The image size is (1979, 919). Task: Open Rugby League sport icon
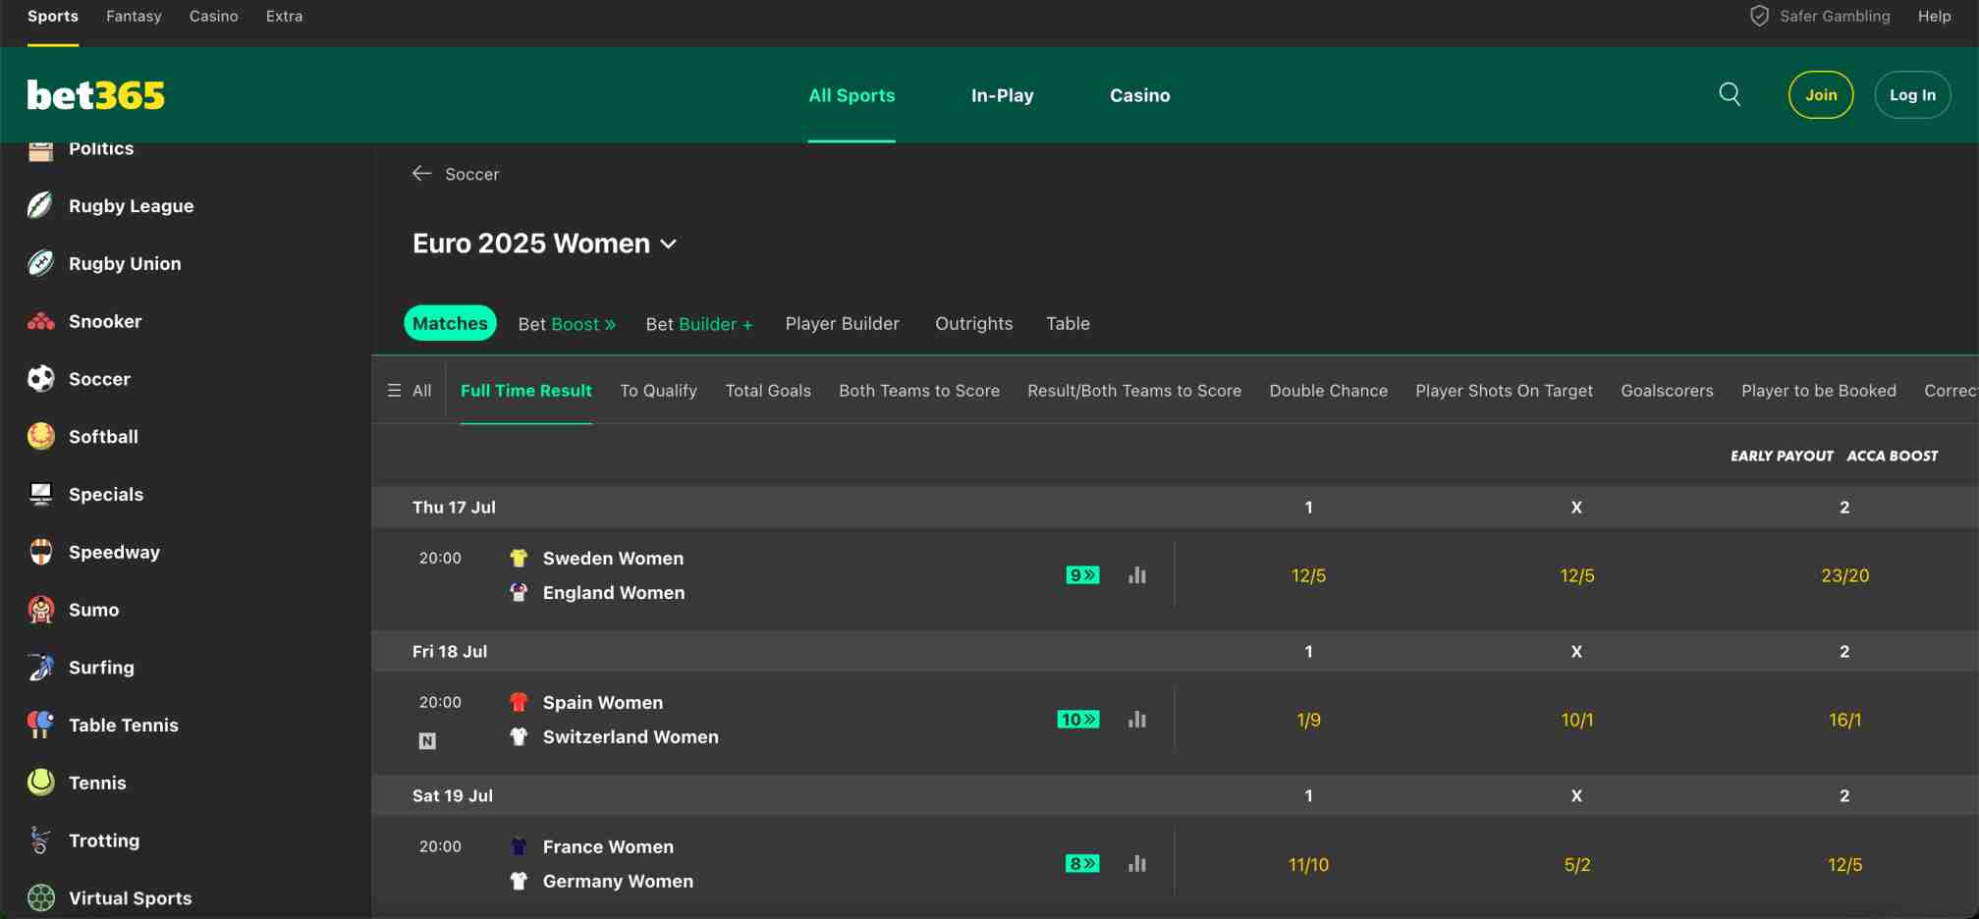[x=40, y=205]
